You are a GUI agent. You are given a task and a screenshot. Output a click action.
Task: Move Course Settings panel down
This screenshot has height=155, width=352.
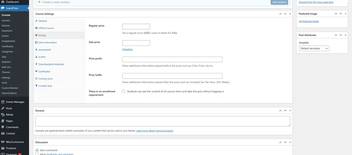286,14
